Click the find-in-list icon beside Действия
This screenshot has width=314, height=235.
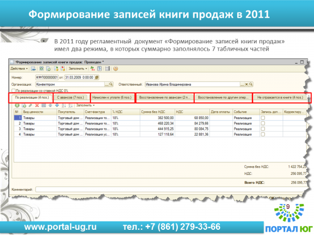point(33,69)
